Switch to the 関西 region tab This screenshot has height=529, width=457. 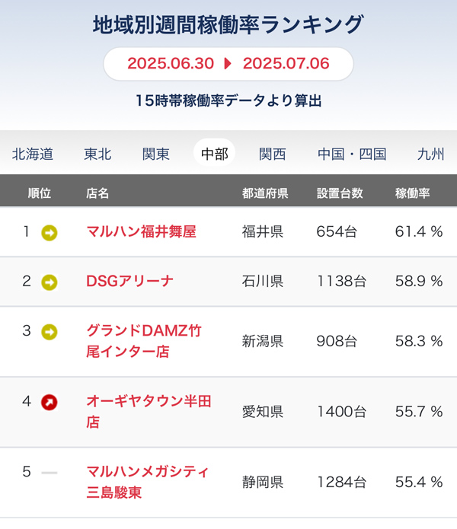(x=273, y=154)
